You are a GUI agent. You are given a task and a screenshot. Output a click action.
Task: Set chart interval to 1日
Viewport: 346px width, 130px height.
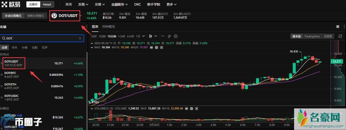click(x=138, y=36)
